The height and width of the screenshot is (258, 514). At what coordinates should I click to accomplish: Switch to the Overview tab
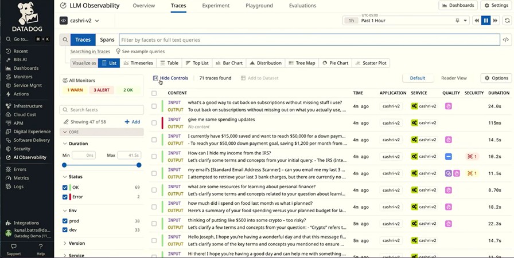[x=143, y=6]
